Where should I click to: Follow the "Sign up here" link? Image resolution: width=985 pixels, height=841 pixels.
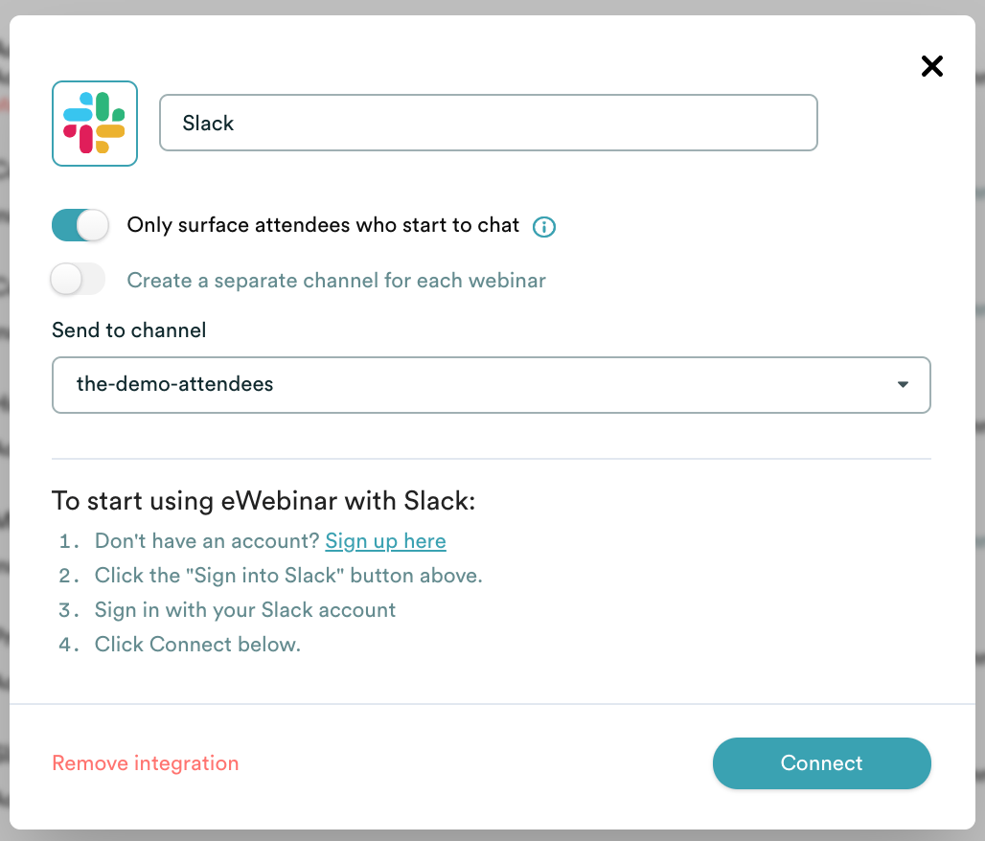tap(385, 540)
